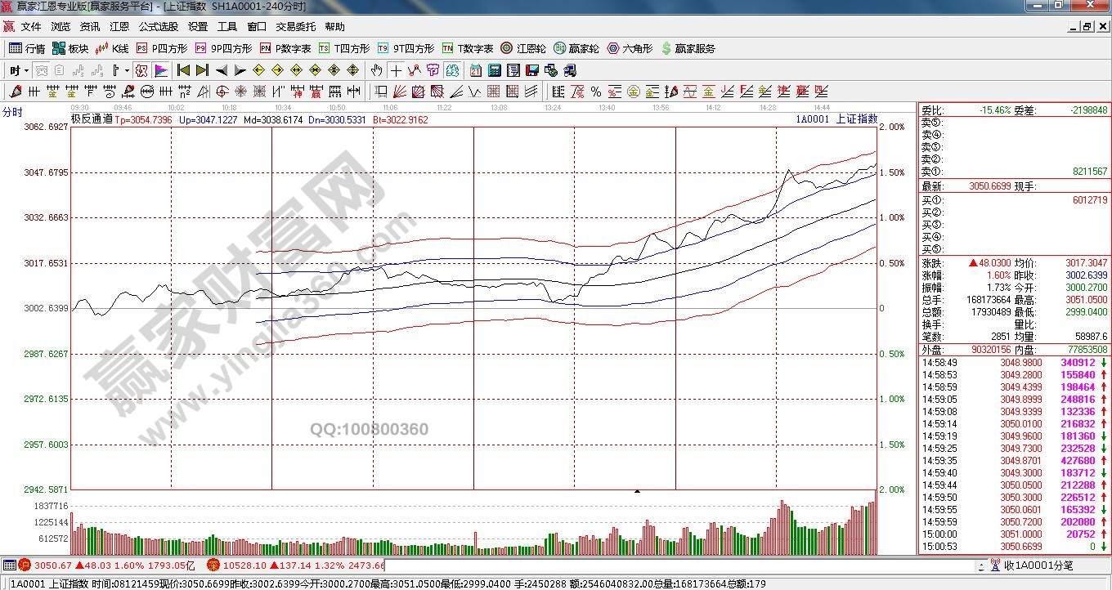1112x590 pixels.
Task: Switch to the K线 candlestick chart
Action: (x=112, y=49)
